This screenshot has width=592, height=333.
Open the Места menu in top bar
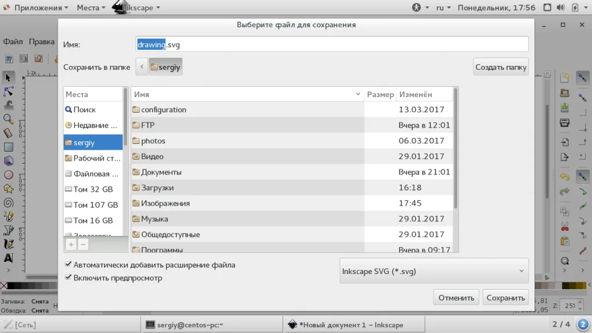pos(91,8)
